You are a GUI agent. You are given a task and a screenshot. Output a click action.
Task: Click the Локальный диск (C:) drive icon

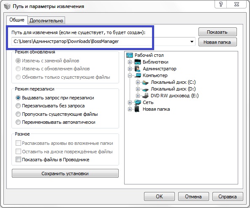[145, 82]
